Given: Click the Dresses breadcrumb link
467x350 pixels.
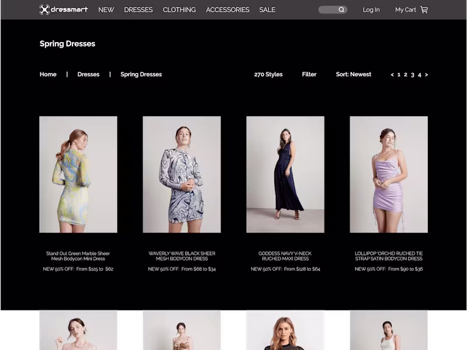Looking at the screenshot, I should click(88, 74).
